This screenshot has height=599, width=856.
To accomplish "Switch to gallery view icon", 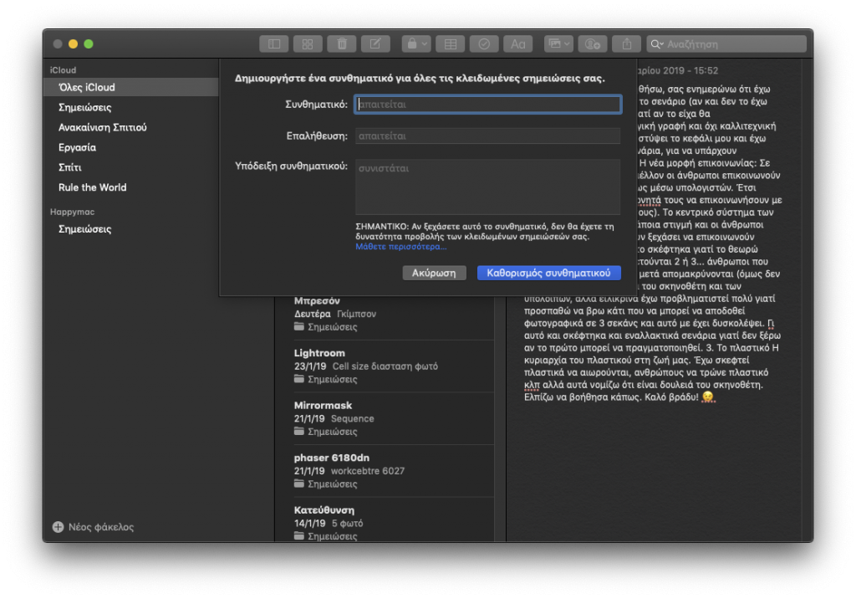I will coord(308,44).
